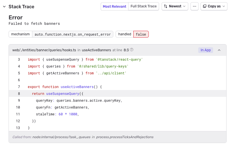Click the auto.function.nextjs.on_request_error tag value

point(73,34)
